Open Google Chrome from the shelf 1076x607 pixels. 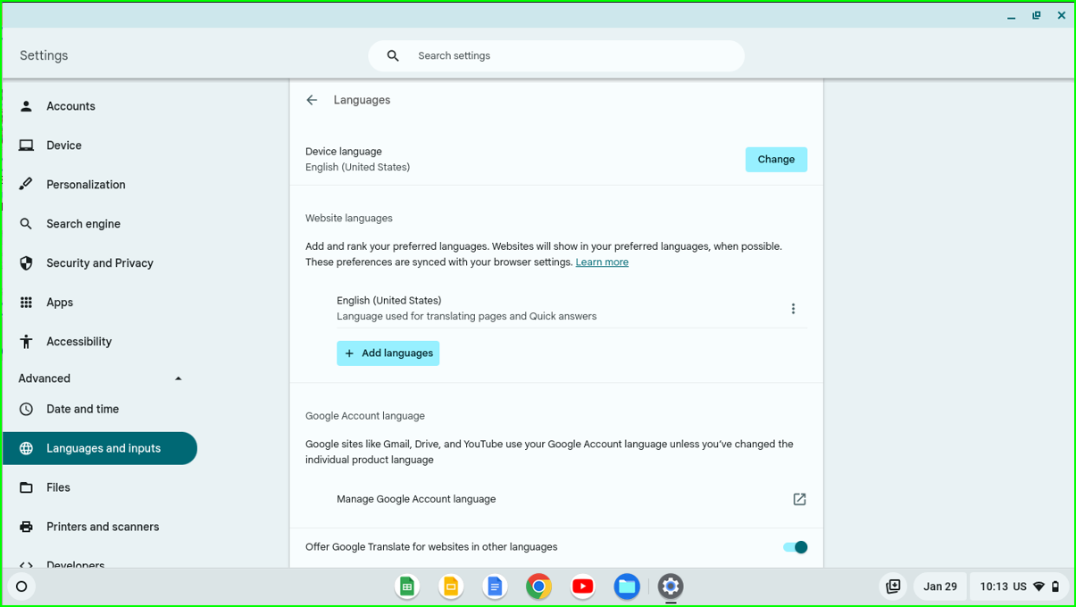[x=538, y=586]
